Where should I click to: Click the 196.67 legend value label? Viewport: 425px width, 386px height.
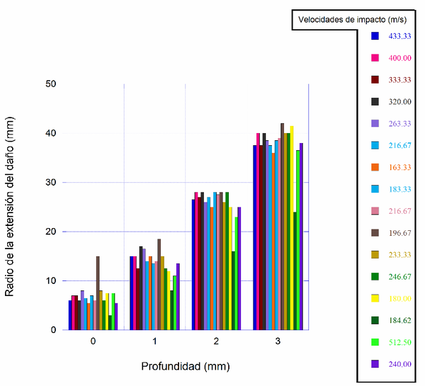pos(401,233)
